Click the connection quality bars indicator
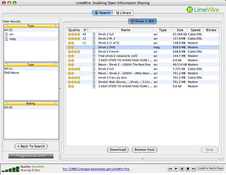 (11, 169)
